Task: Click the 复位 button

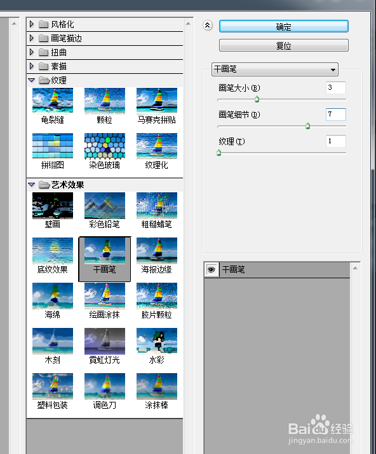Action: 284,45
